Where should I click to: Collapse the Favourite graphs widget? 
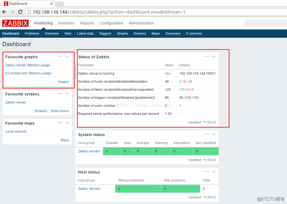67,56
